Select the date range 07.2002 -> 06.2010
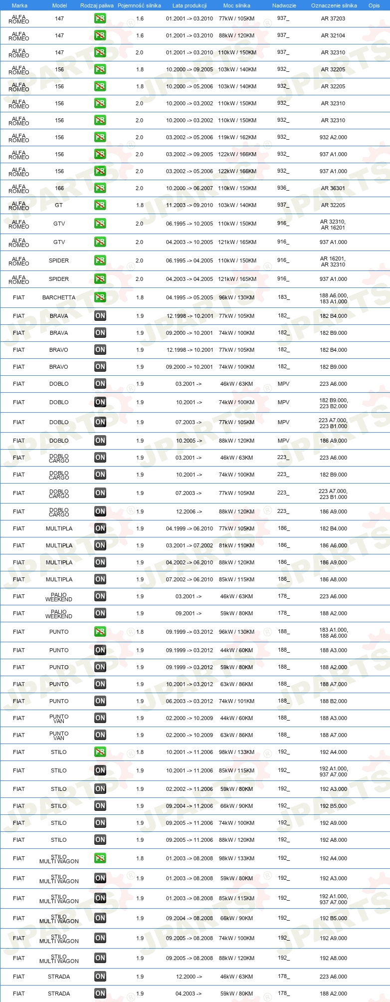This screenshot has width=390, height=1002. [190, 579]
